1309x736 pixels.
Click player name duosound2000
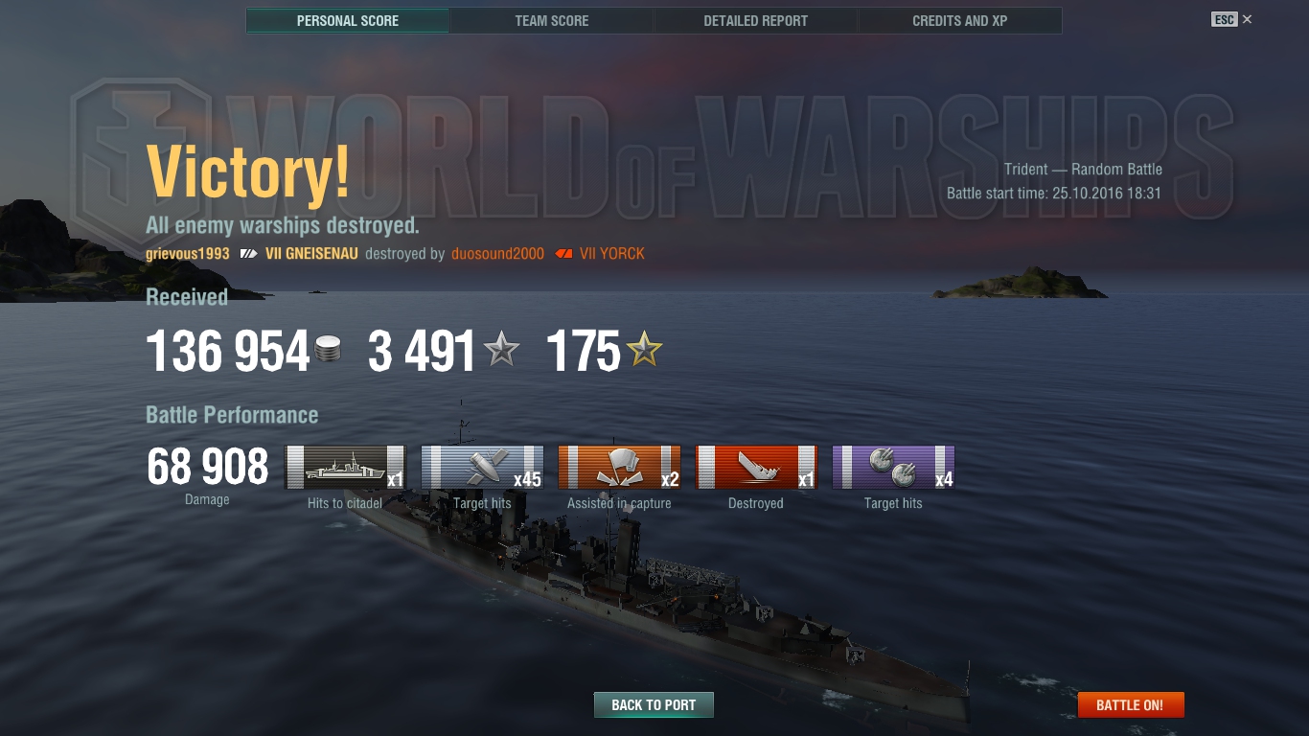497,254
